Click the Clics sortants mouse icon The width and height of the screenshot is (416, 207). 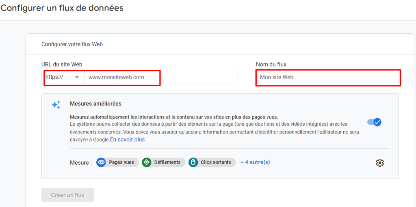pyautogui.click(x=193, y=162)
